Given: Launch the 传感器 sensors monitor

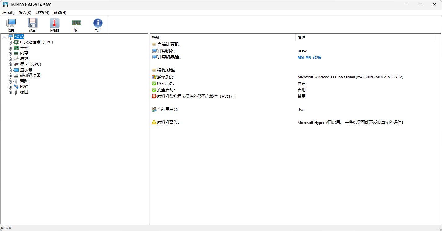Looking at the screenshot, I should tap(54, 24).
